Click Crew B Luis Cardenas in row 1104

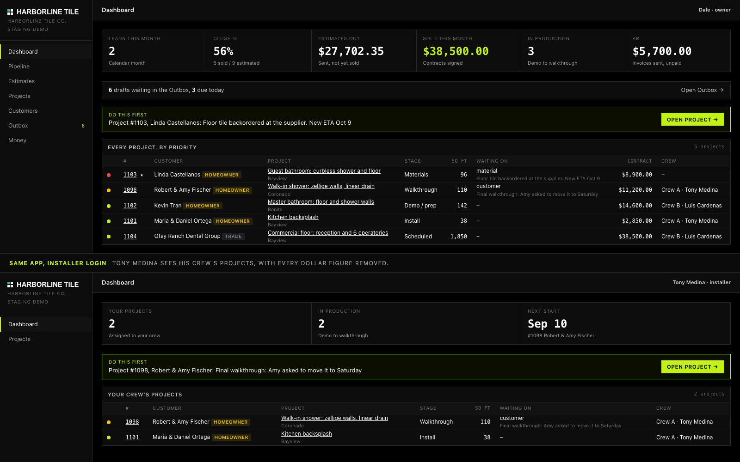point(691,237)
